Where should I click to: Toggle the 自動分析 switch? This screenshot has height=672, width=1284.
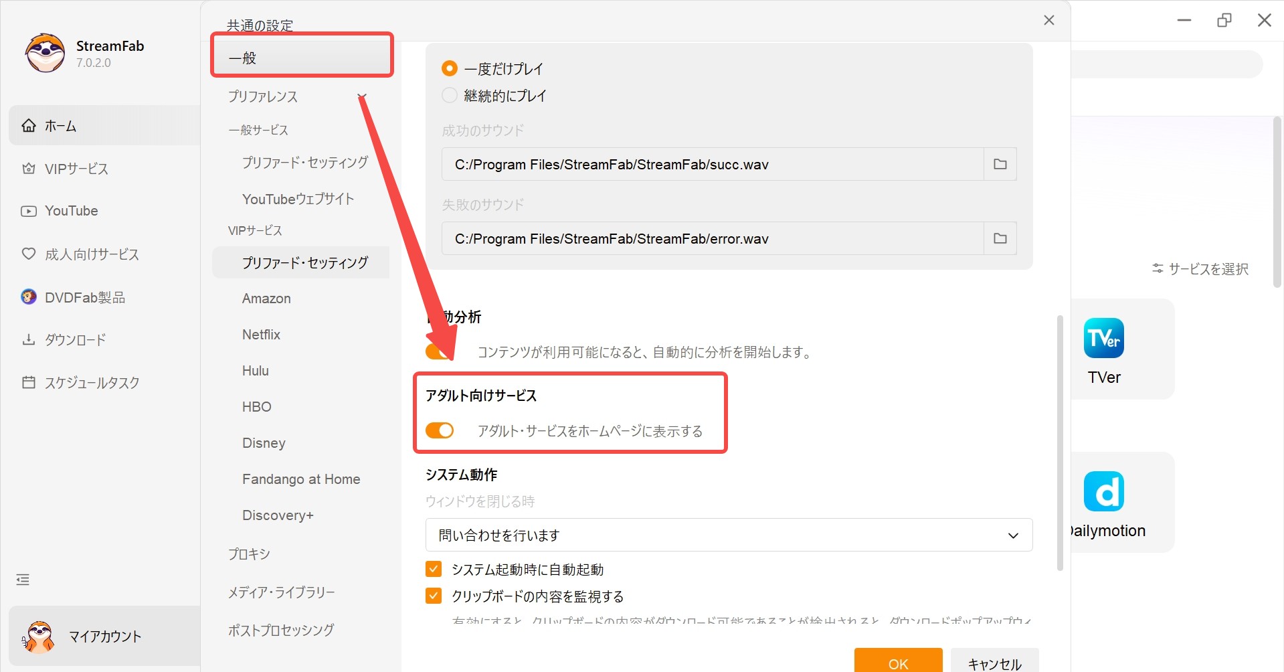click(x=439, y=351)
